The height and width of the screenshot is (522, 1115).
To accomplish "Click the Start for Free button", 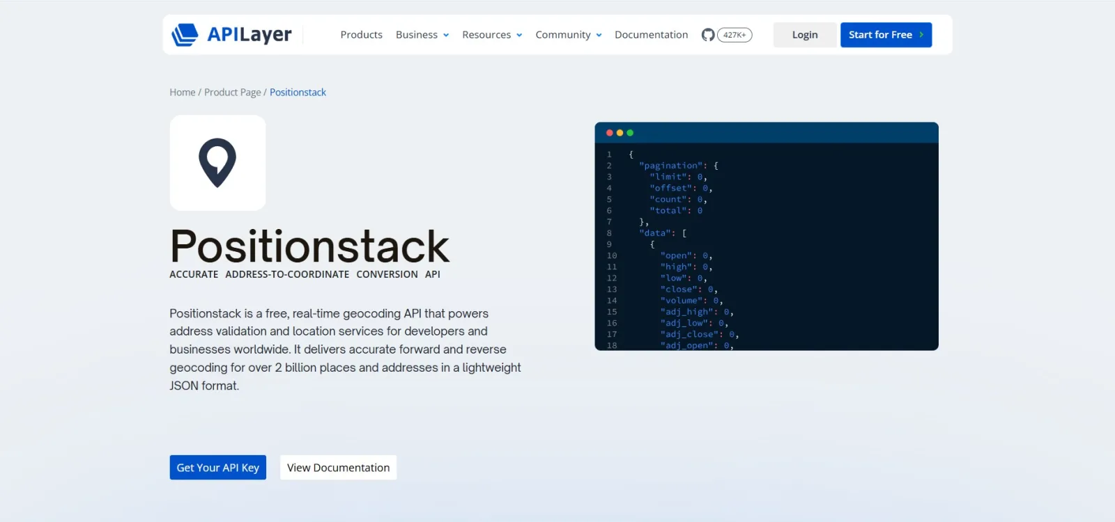I will click(x=886, y=35).
